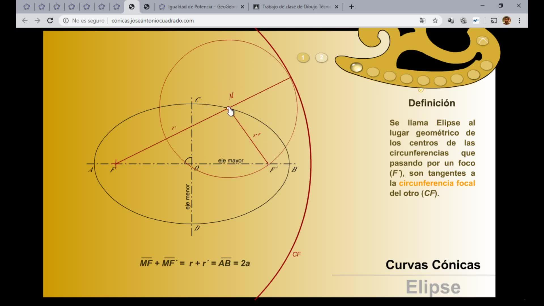Viewport: 544px width, 306px height.
Task: Click the conic curves icon at the top of the French curve
Action: 483,41
